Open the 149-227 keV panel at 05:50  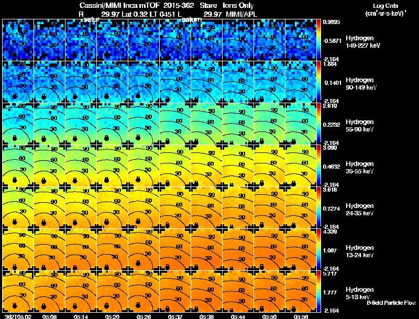click(269, 40)
